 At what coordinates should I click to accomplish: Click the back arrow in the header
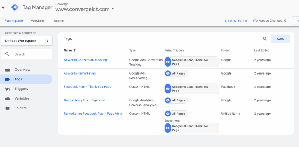click(3, 8)
